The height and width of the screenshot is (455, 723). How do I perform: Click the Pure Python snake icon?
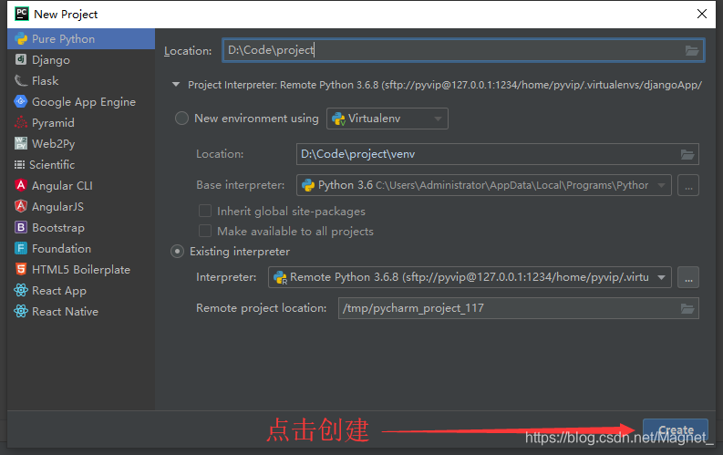[21, 39]
